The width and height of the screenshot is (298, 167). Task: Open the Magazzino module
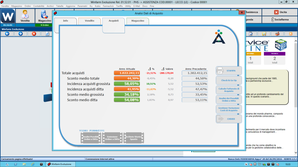click(x=45, y=16)
